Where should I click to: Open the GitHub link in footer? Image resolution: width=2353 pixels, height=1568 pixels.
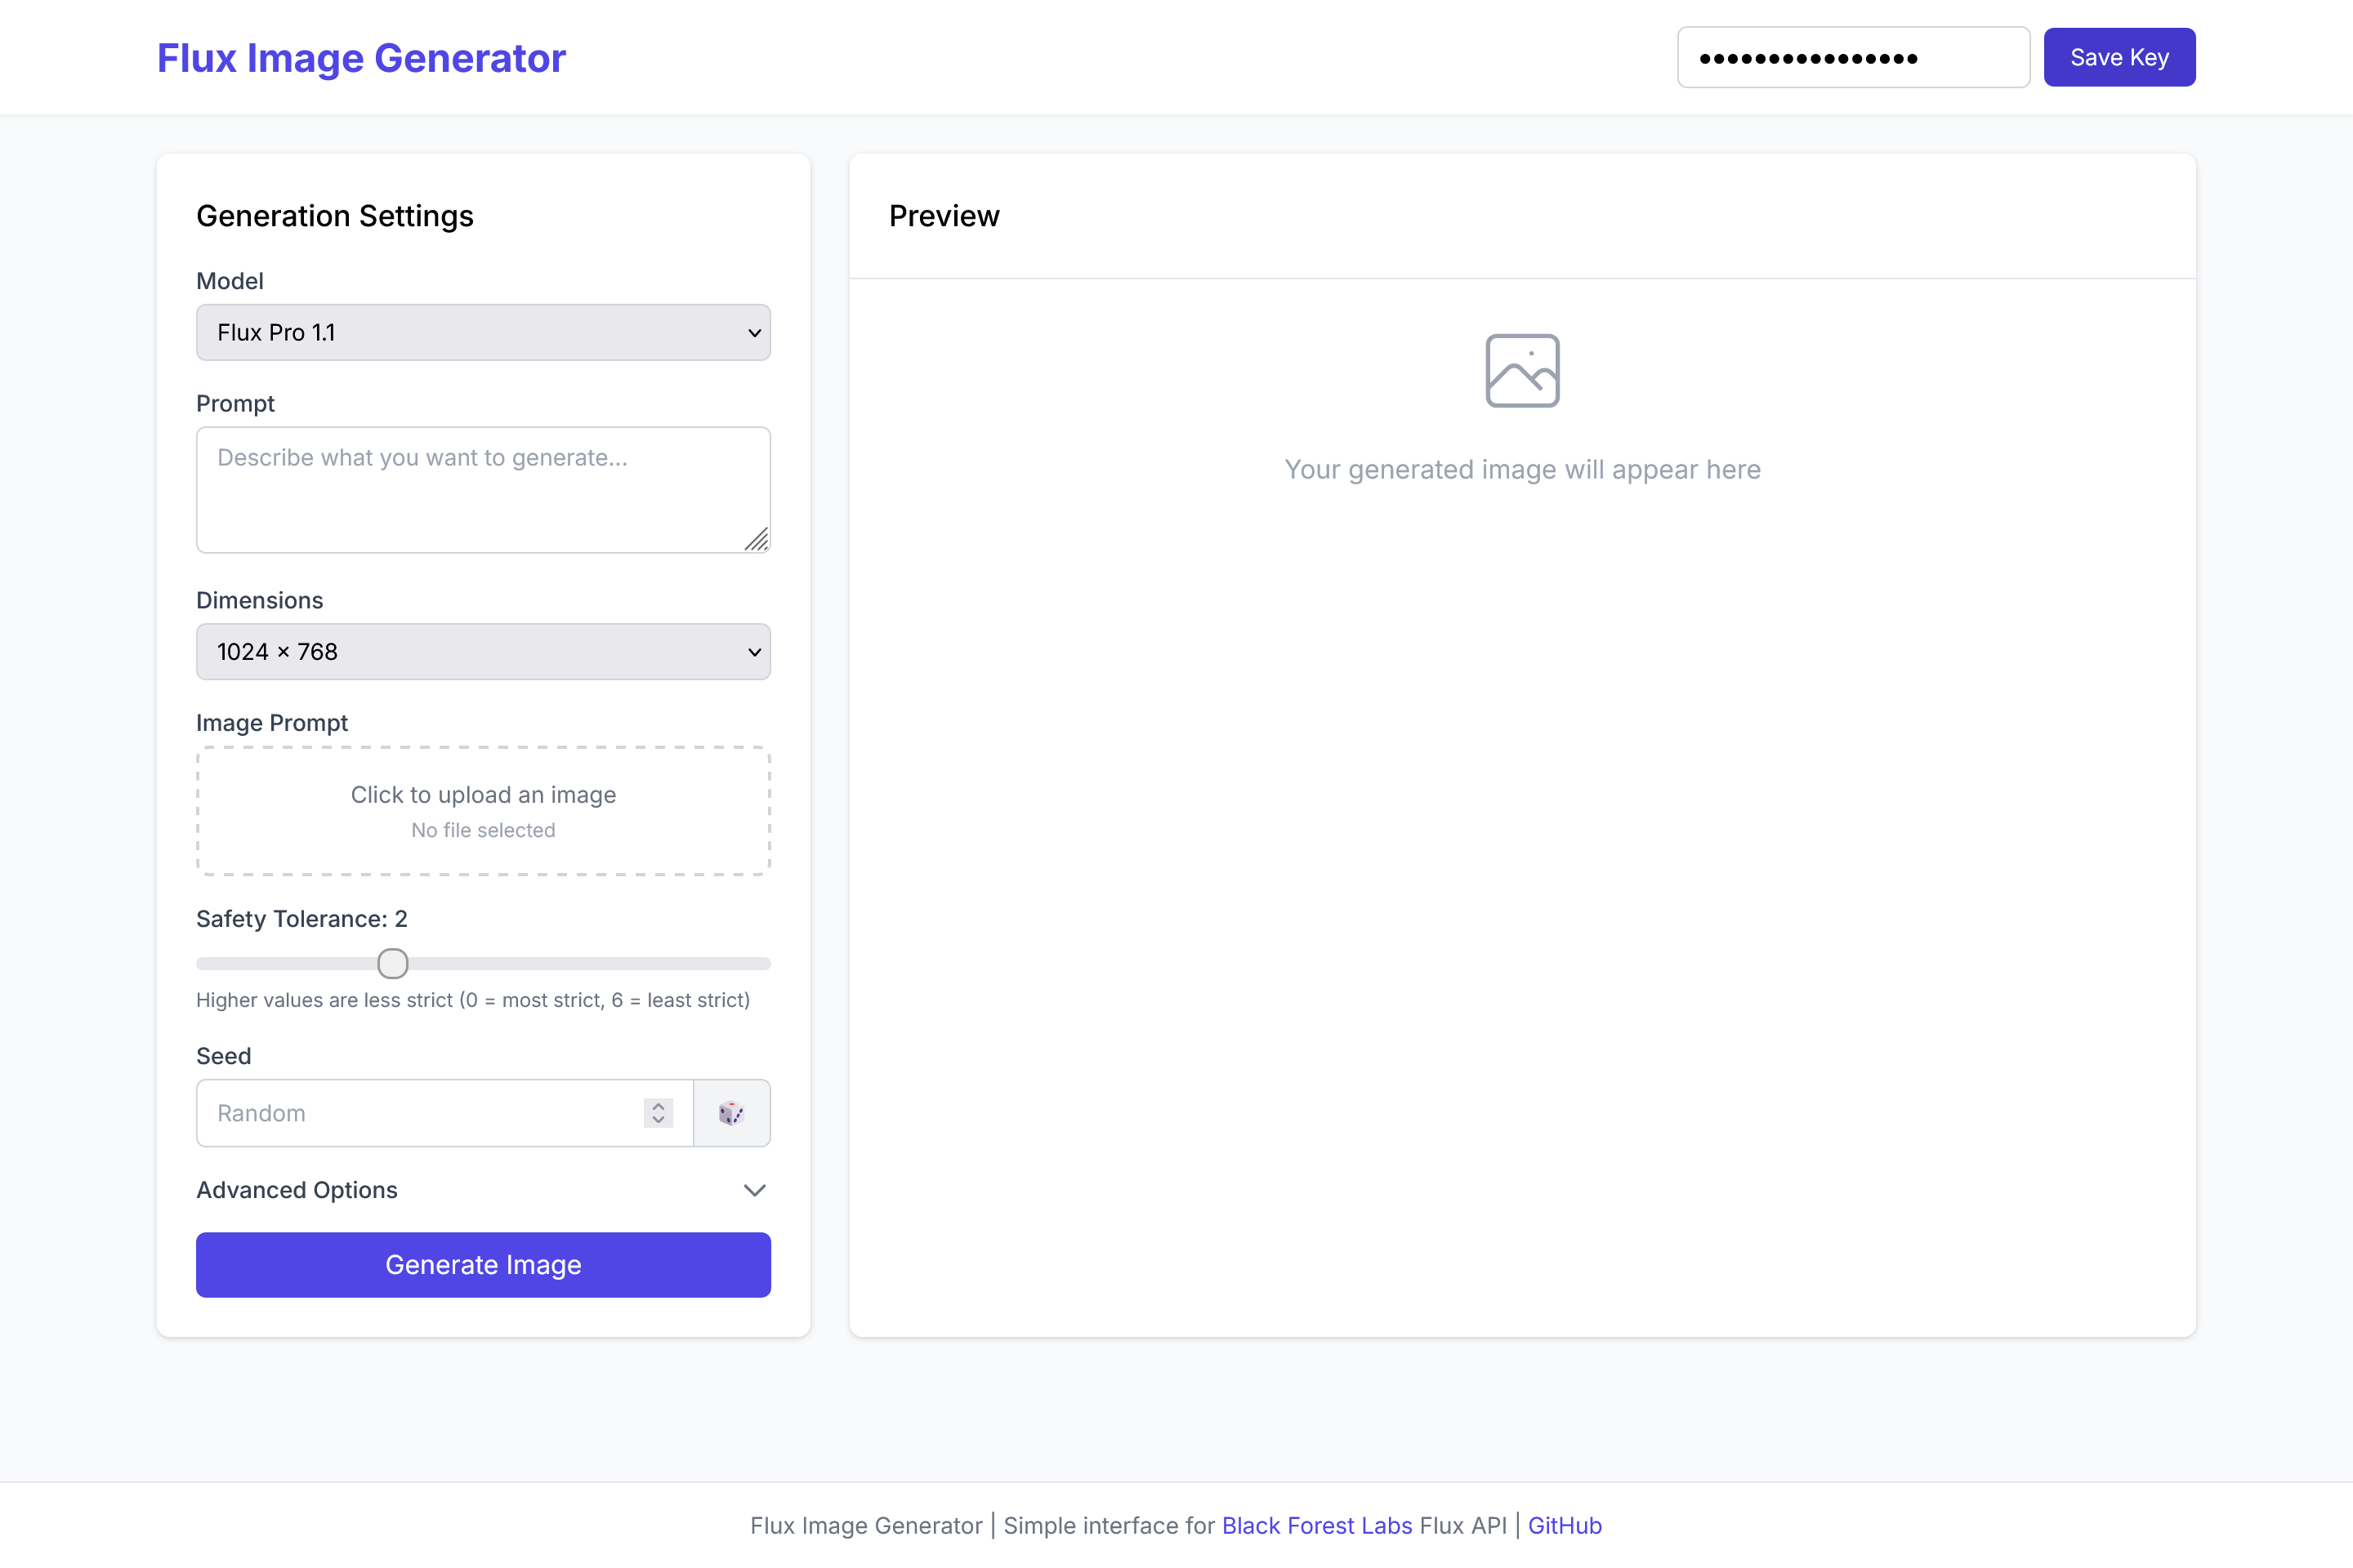[x=1565, y=1525]
